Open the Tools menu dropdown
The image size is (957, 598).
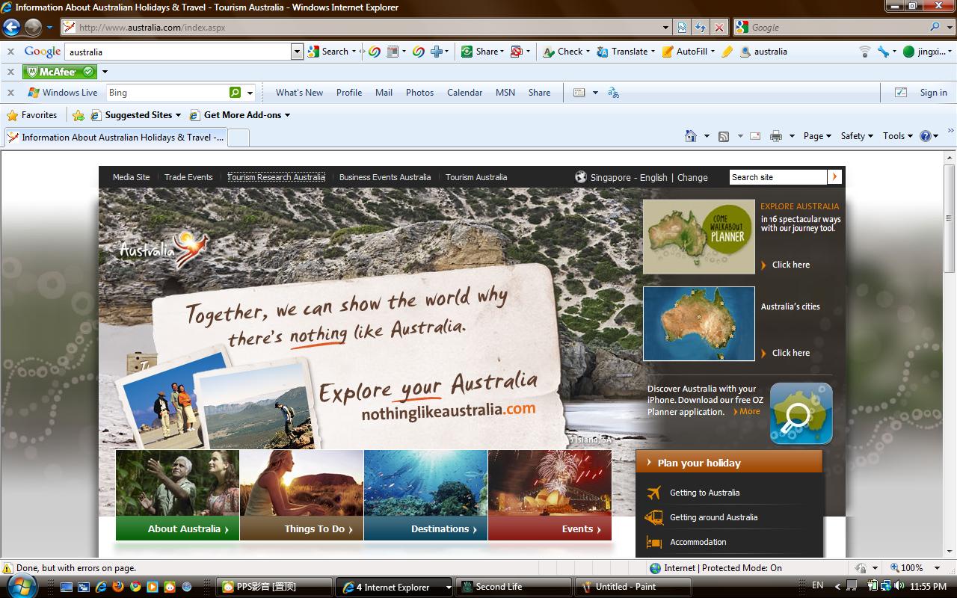click(898, 136)
